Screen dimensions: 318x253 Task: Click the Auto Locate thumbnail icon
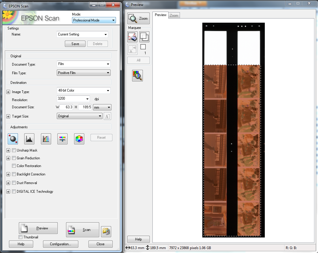(x=132, y=49)
